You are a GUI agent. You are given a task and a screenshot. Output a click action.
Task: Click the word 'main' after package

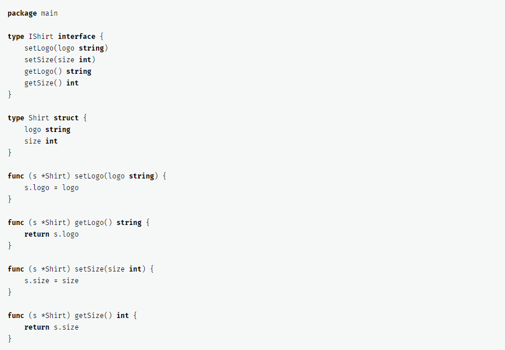[49, 13]
